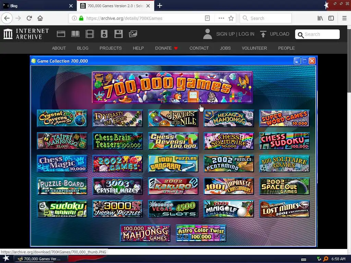351x263 pixels.
Task: Launch Hexagon Mahjongg game
Action: click(229, 118)
